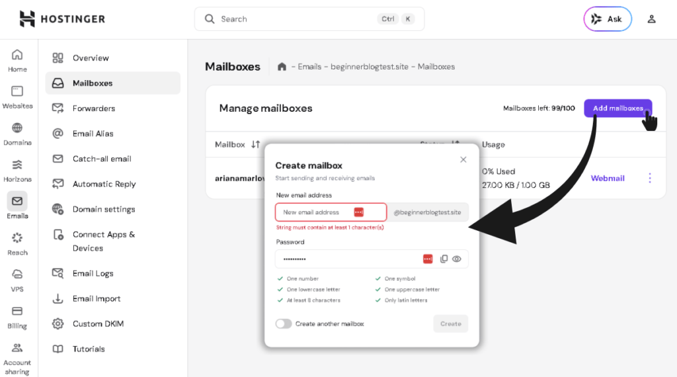Viewport: 677px width, 377px height.
Task: Open Account sharing in the sidebar
Action: tap(17, 359)
